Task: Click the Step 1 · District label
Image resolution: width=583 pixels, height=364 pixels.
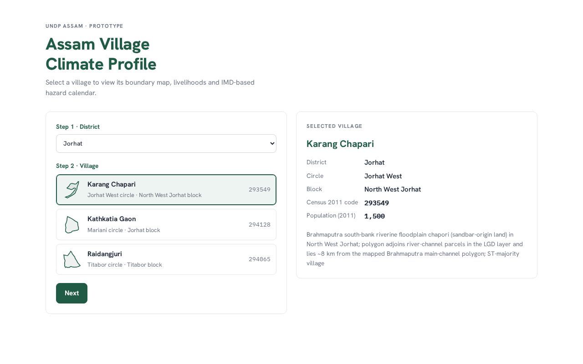Action: 78,126
